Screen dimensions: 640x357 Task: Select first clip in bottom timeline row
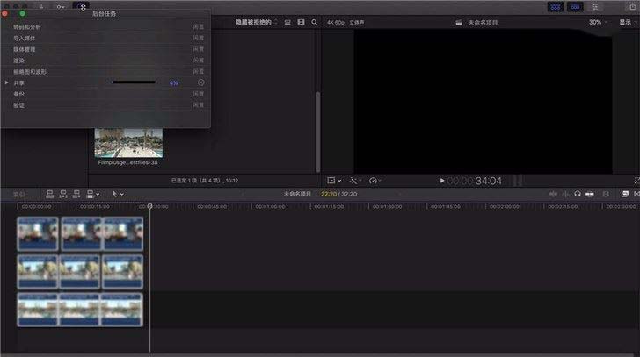coord(38,310)
